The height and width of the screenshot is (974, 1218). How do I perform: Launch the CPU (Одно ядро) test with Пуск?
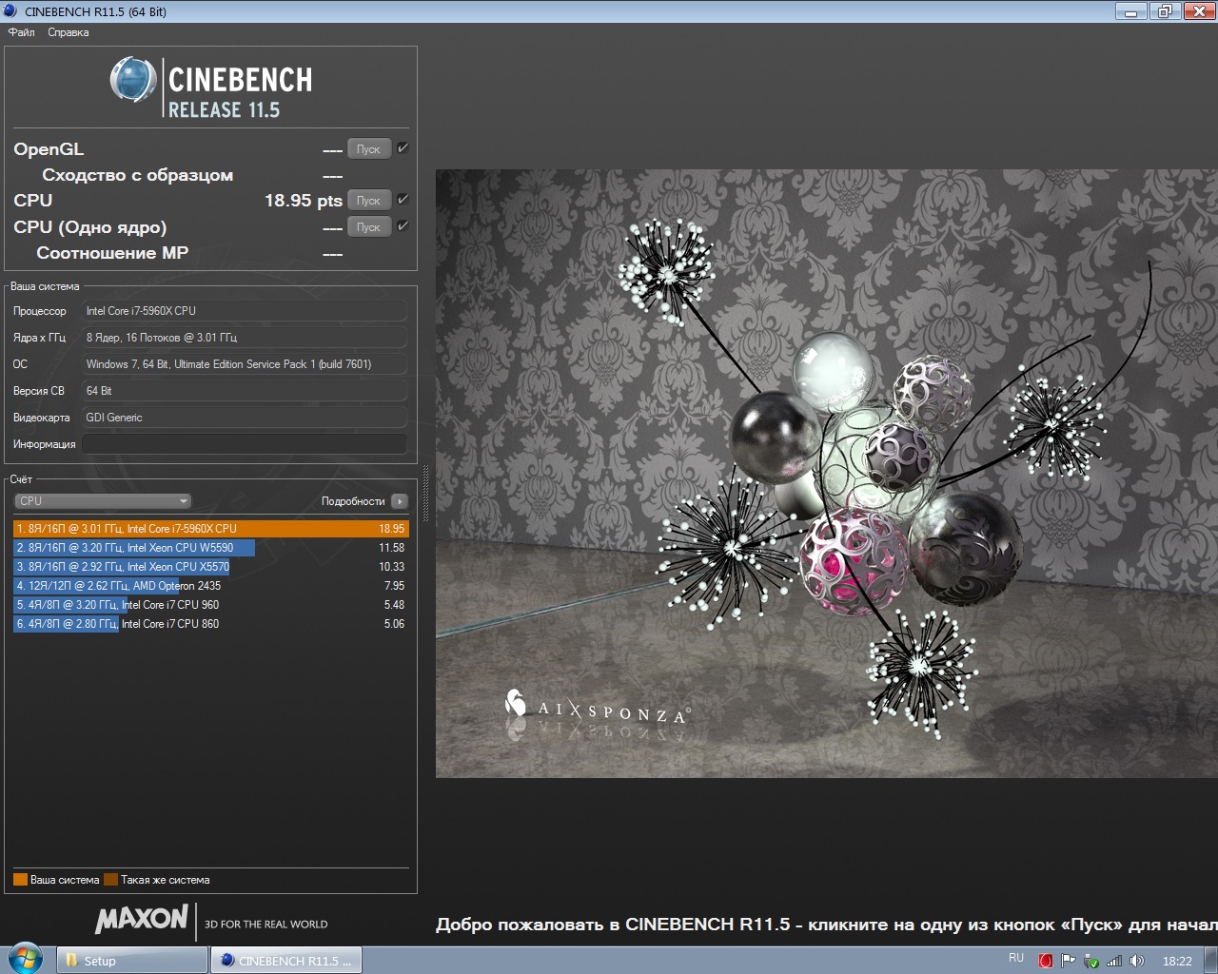[368, 227]
